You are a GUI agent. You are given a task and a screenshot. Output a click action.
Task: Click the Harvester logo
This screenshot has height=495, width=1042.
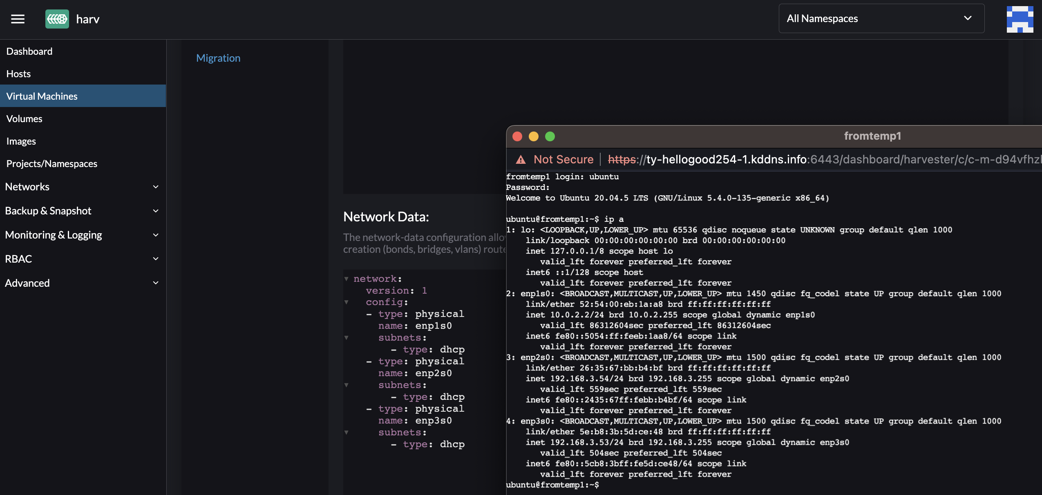pos(57,19)
